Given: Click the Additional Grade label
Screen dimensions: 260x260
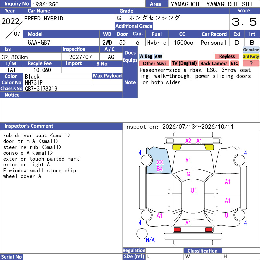Looking at the screenshot, I should click(134, 26).
